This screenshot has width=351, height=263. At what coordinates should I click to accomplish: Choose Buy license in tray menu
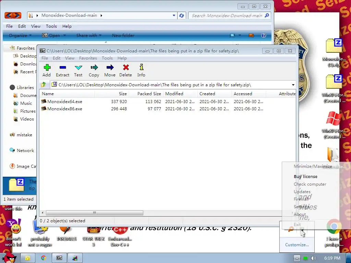[x=305, y=176]
